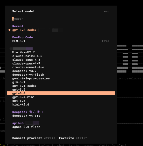Pick deepseek-v4-pro under Deepseek 官方接口
Image resolution: width=143 pixels, height=146 pixels.
26,116
